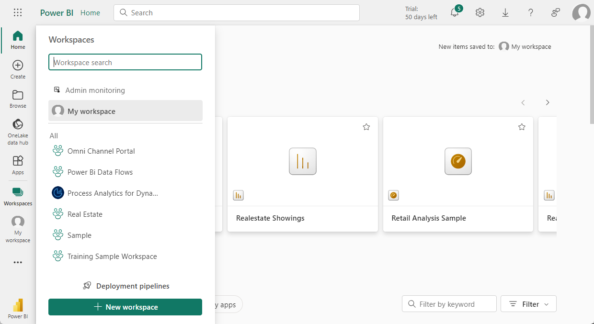Favorite the Realestate Showings card
The height and width of the screenshot is (324, 594).
point(366,127)
